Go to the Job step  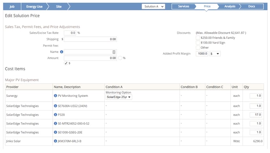(12, 7)
